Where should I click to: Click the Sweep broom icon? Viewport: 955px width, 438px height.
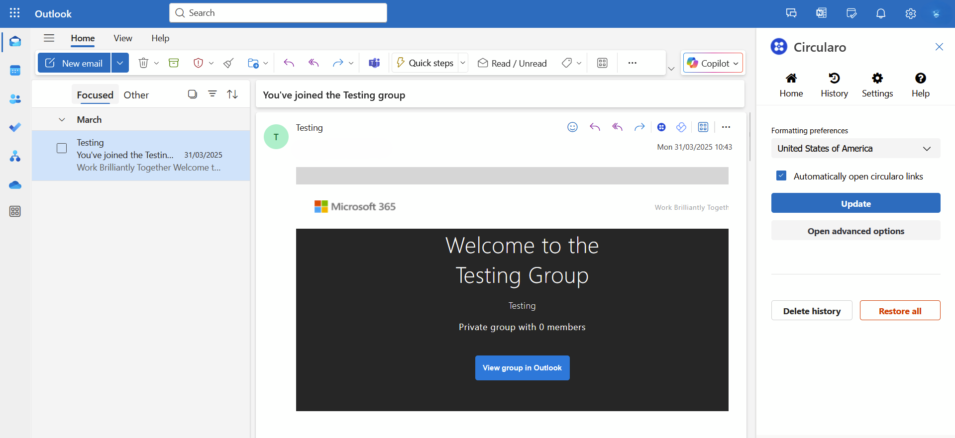pos(228,63)
